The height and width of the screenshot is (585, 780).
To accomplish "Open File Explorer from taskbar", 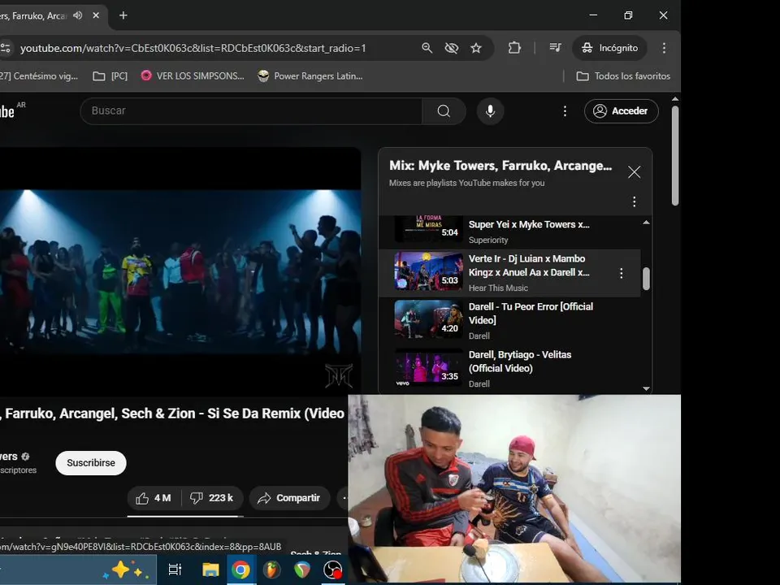I will coord(210,569).
